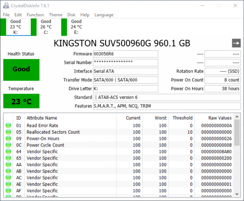
Task: Click the Standard field ATA8-ACS version 6
Action: click(x=167, y=97)
